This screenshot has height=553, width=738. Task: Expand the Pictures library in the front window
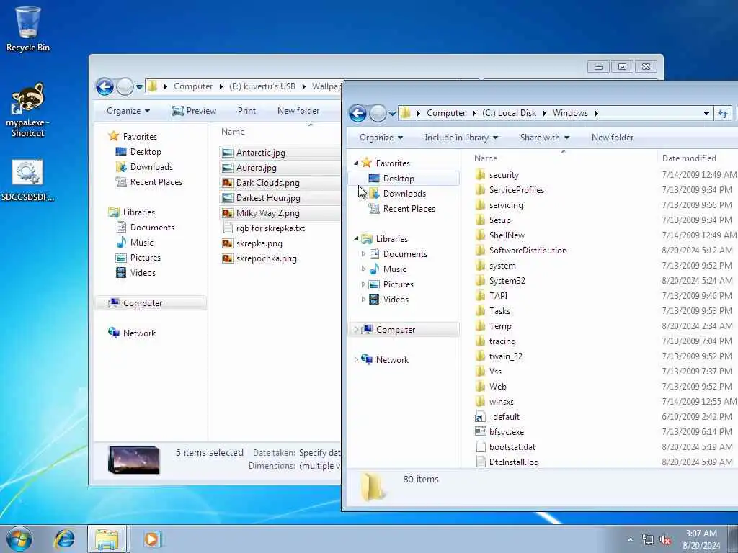[x=363, y=284]
